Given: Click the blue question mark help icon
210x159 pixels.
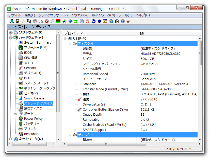Looking at the screenshot, I should [x=123, y=21].
